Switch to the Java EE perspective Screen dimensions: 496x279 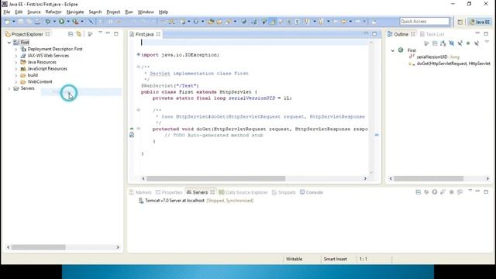point(480,22)
